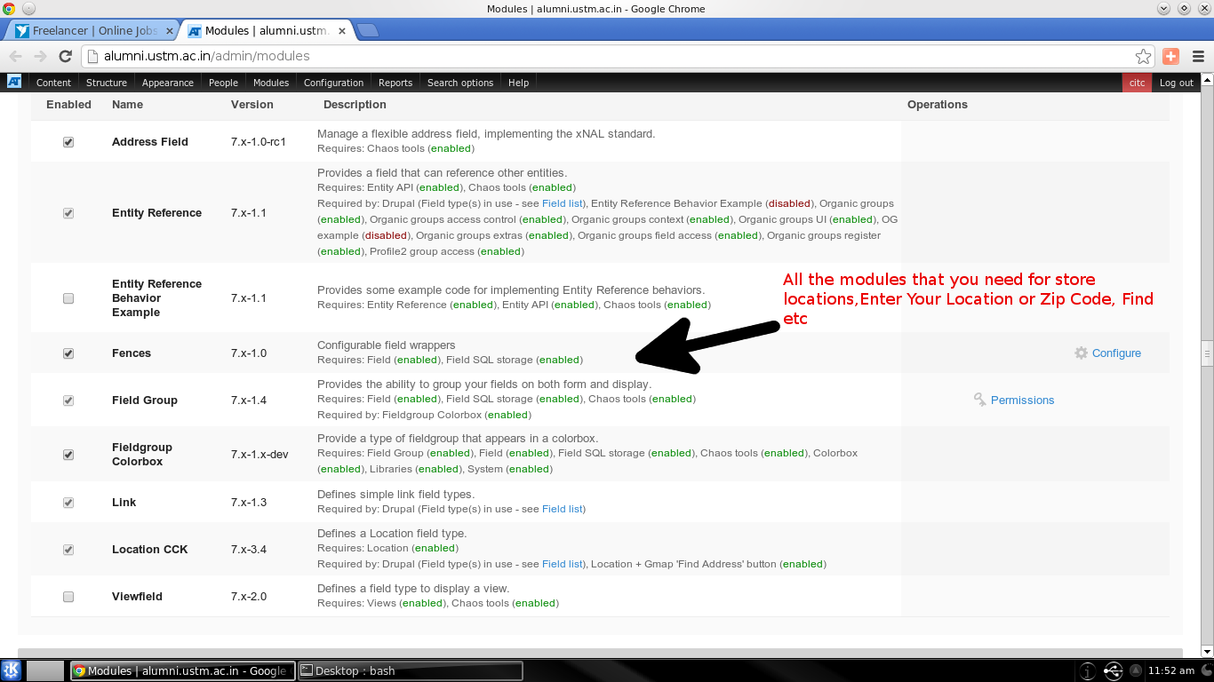Click the page vertical scrollbar thumb
The height and width of the screenshot is (682, 1214).
pyautogui.click(x=1207, y=353)
